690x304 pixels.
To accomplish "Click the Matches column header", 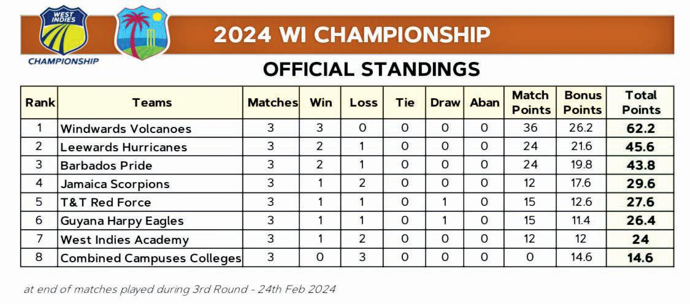I will 272,102.
